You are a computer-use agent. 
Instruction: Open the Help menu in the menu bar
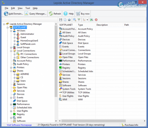click(35, 8)
